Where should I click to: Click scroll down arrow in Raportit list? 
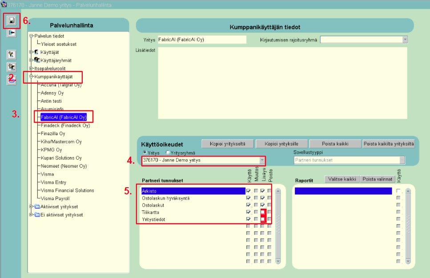[408, 261]
